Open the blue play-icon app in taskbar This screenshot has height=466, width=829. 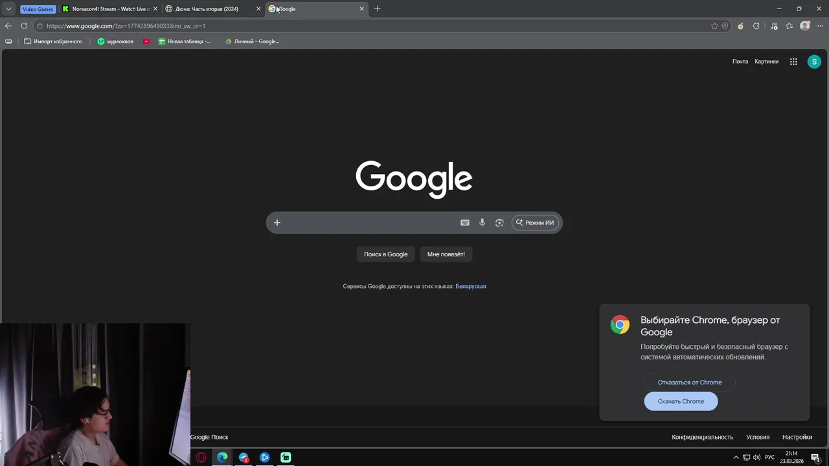[x=264, y=458]
